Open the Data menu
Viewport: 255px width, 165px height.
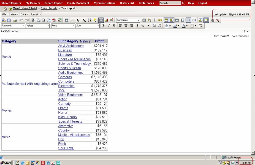click(25, 15)
